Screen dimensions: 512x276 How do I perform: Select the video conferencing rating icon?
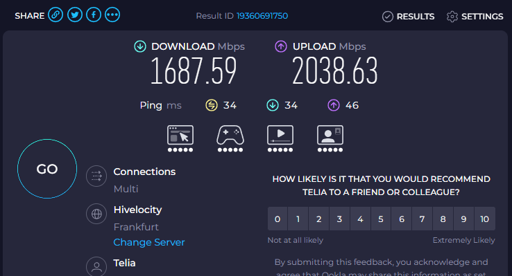pos(330,135)
